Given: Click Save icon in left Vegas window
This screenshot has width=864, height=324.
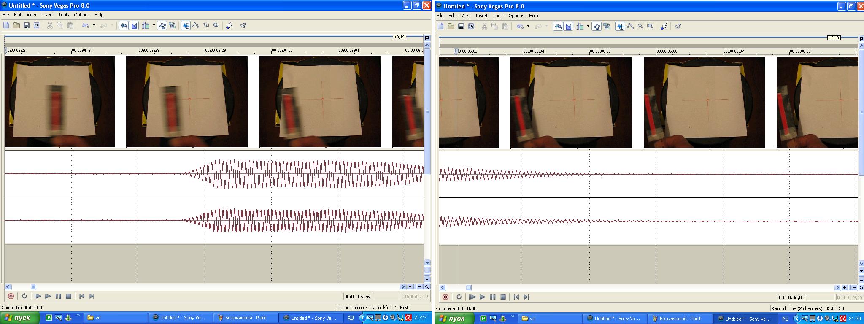Looking at the screenshot, I should coord(26,26).
